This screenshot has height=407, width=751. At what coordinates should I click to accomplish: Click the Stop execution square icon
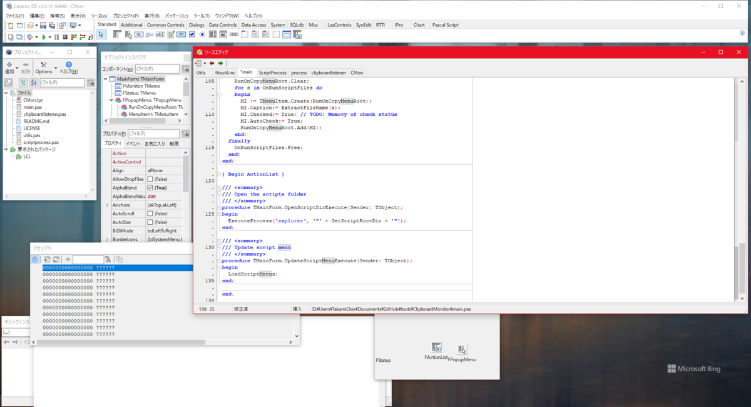[x=65, y=37]
